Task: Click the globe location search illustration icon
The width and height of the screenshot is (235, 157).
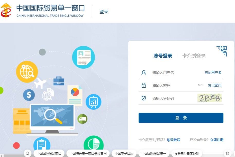Action: [x=27, y=72]
